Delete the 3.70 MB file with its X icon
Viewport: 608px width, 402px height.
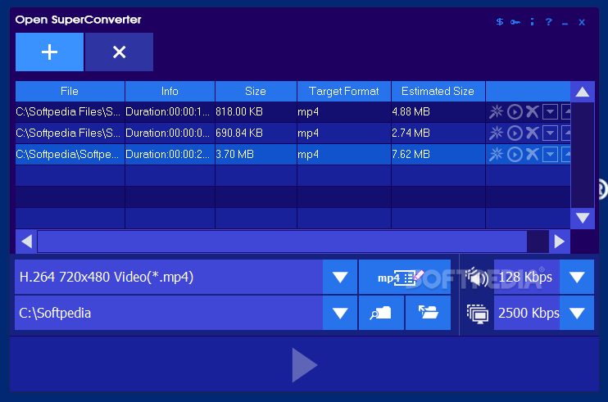coord(532,155)
